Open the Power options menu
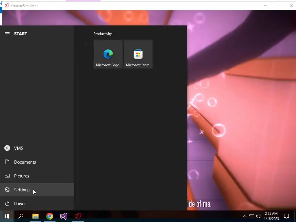The image size is (296, 222). (37, 204)
